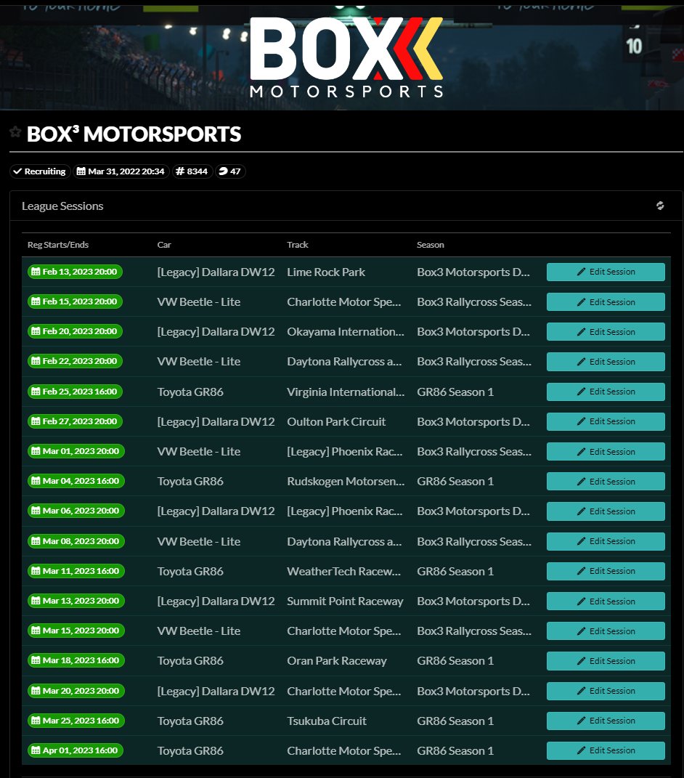Edit Session for Mar 13 Summit Point
This screenshot has height=778, width=684.
pos(606,601)
